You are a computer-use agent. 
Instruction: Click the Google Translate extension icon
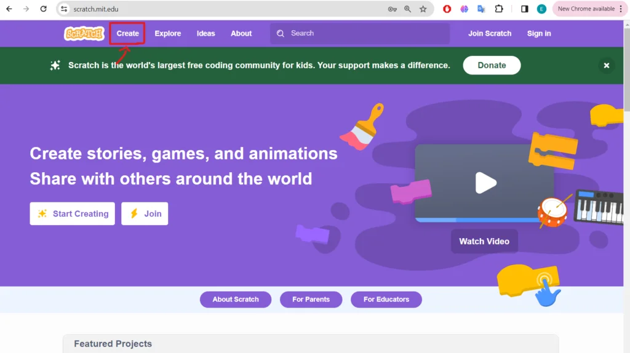[481, 9]
